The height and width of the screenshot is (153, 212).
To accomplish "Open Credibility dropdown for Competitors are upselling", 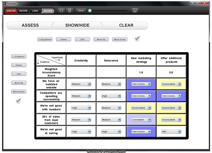I will click(81, 96).
